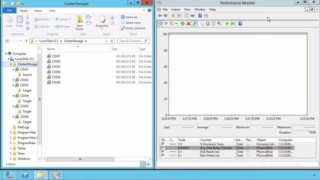Open the Change graph type dropdown arrow

click(x=176, y=23)
